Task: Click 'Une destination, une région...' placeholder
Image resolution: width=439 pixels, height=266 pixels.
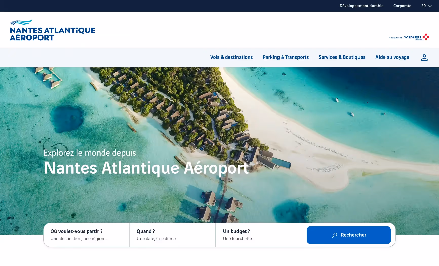Action: pyautogui.click(x=79, y=239)
